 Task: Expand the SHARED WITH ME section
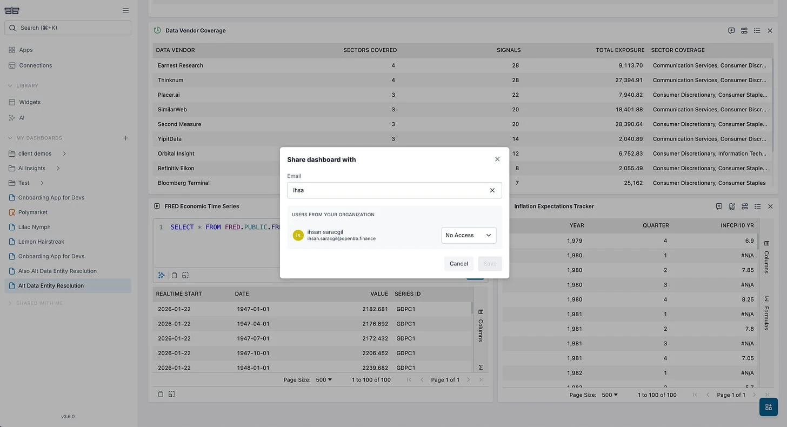point(9,303)
